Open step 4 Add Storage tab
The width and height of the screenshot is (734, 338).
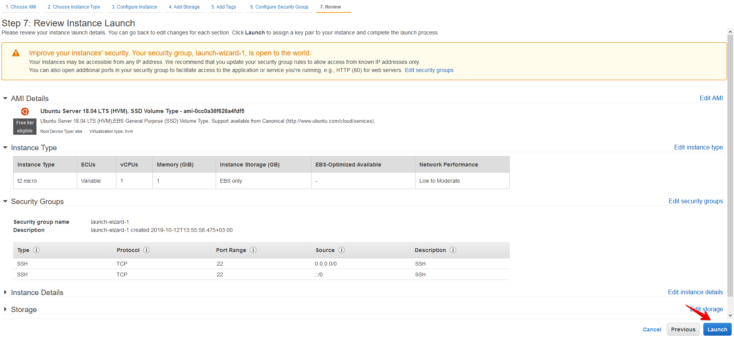tap(184, 7)
